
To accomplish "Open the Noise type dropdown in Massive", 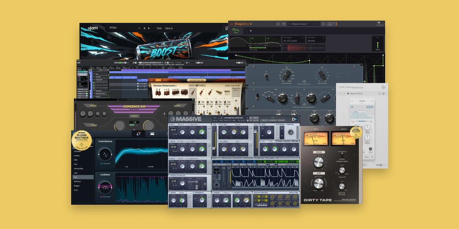I will [x=182, y=193].
